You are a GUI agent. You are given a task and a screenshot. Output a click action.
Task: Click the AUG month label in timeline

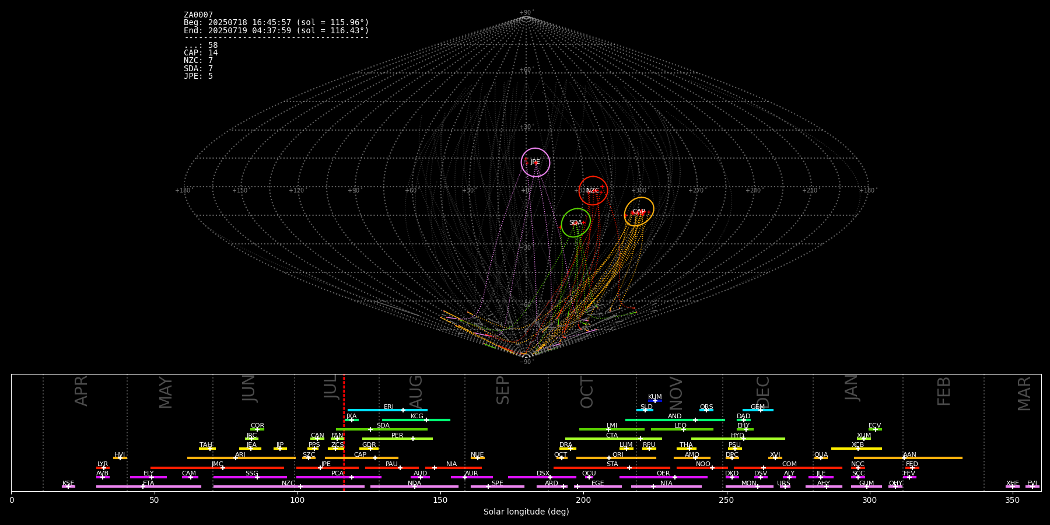click(x=416, y=391)
